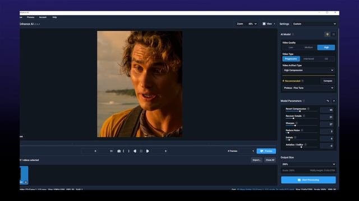Click the Compare button
Image resolution: width=359 pixels, height=201 pixels.
click(x=328, y=81)
